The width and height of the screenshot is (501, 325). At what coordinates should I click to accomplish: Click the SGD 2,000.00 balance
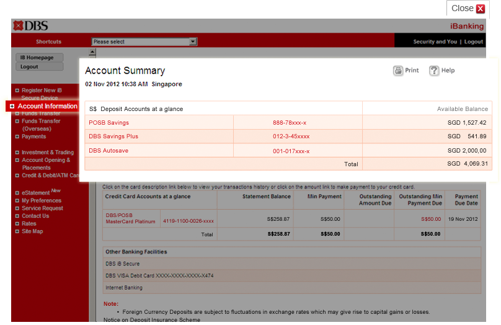467,151
